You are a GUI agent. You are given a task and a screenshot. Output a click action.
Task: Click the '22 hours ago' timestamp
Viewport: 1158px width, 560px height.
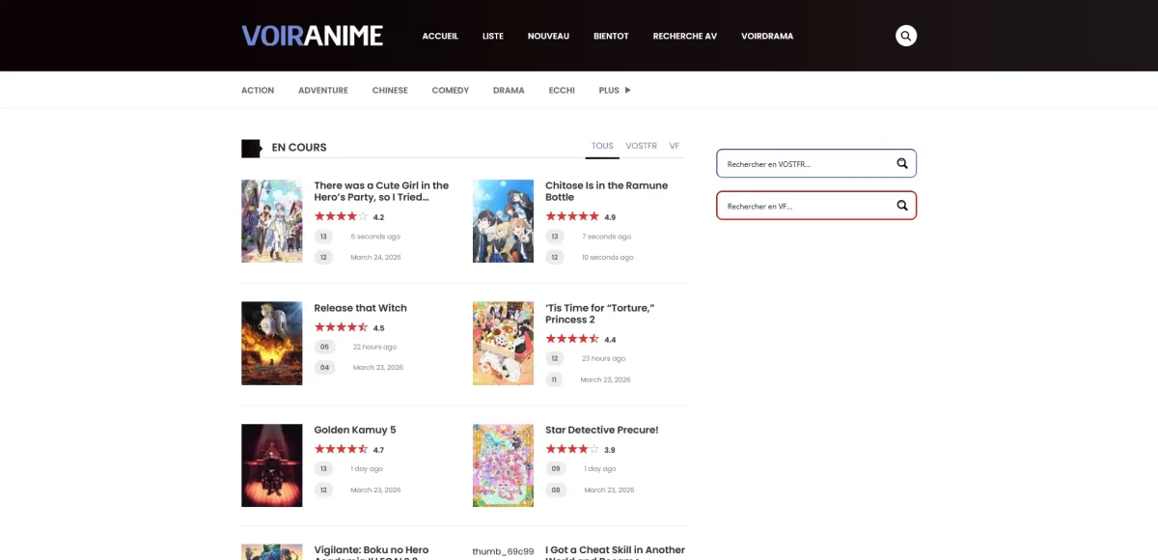pyautogui.click(x=374, y=347)
